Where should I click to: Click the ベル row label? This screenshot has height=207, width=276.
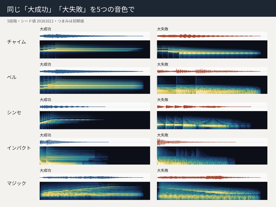pyautogui.click(x=12, y=77)
